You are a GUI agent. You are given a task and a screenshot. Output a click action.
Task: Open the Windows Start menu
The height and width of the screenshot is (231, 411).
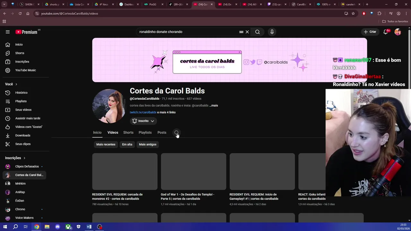[x=5, y=227]
